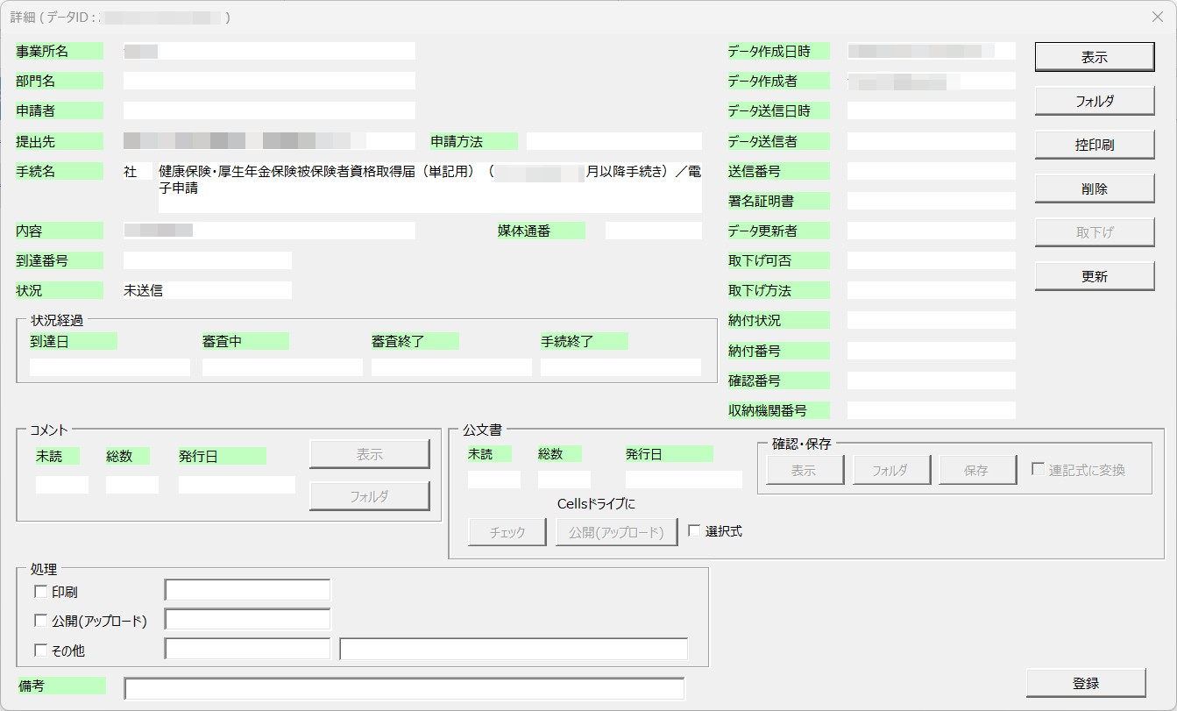Click the 納付状況 field
Image resolution: width=1177 pixels, height=711 pixels.
(932, 320)
